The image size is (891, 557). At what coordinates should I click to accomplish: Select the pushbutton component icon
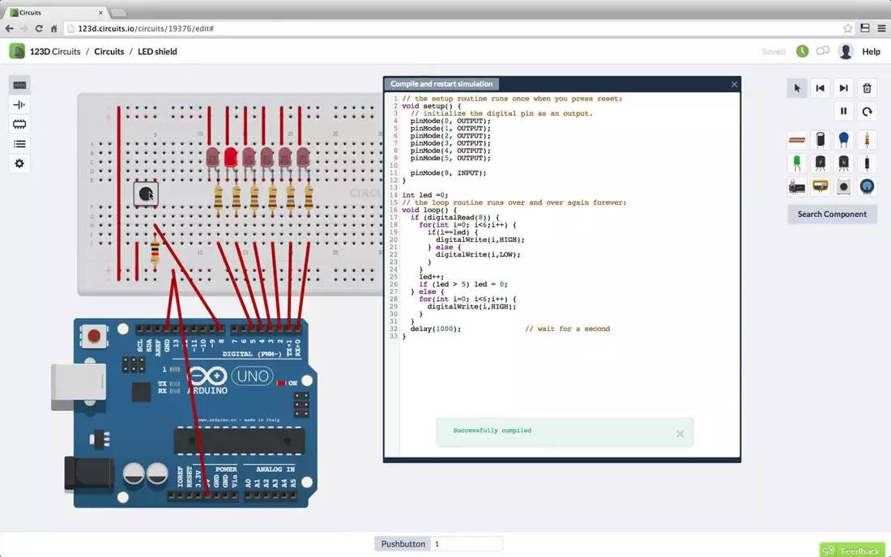pyautogui.click(x=843, y=186)
